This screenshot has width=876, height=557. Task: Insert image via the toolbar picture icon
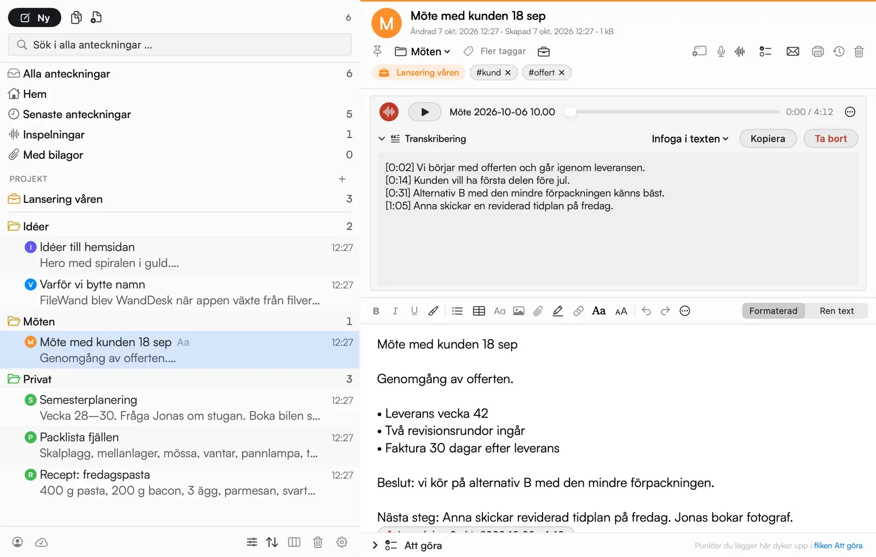[518, 311]
